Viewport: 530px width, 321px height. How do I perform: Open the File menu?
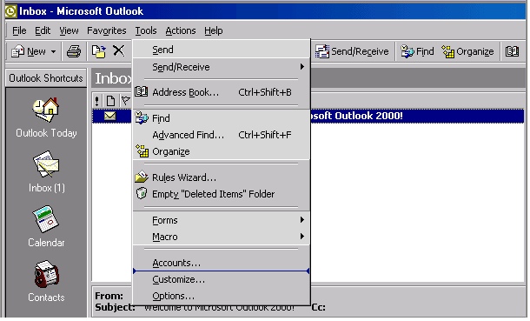point(19,30)
